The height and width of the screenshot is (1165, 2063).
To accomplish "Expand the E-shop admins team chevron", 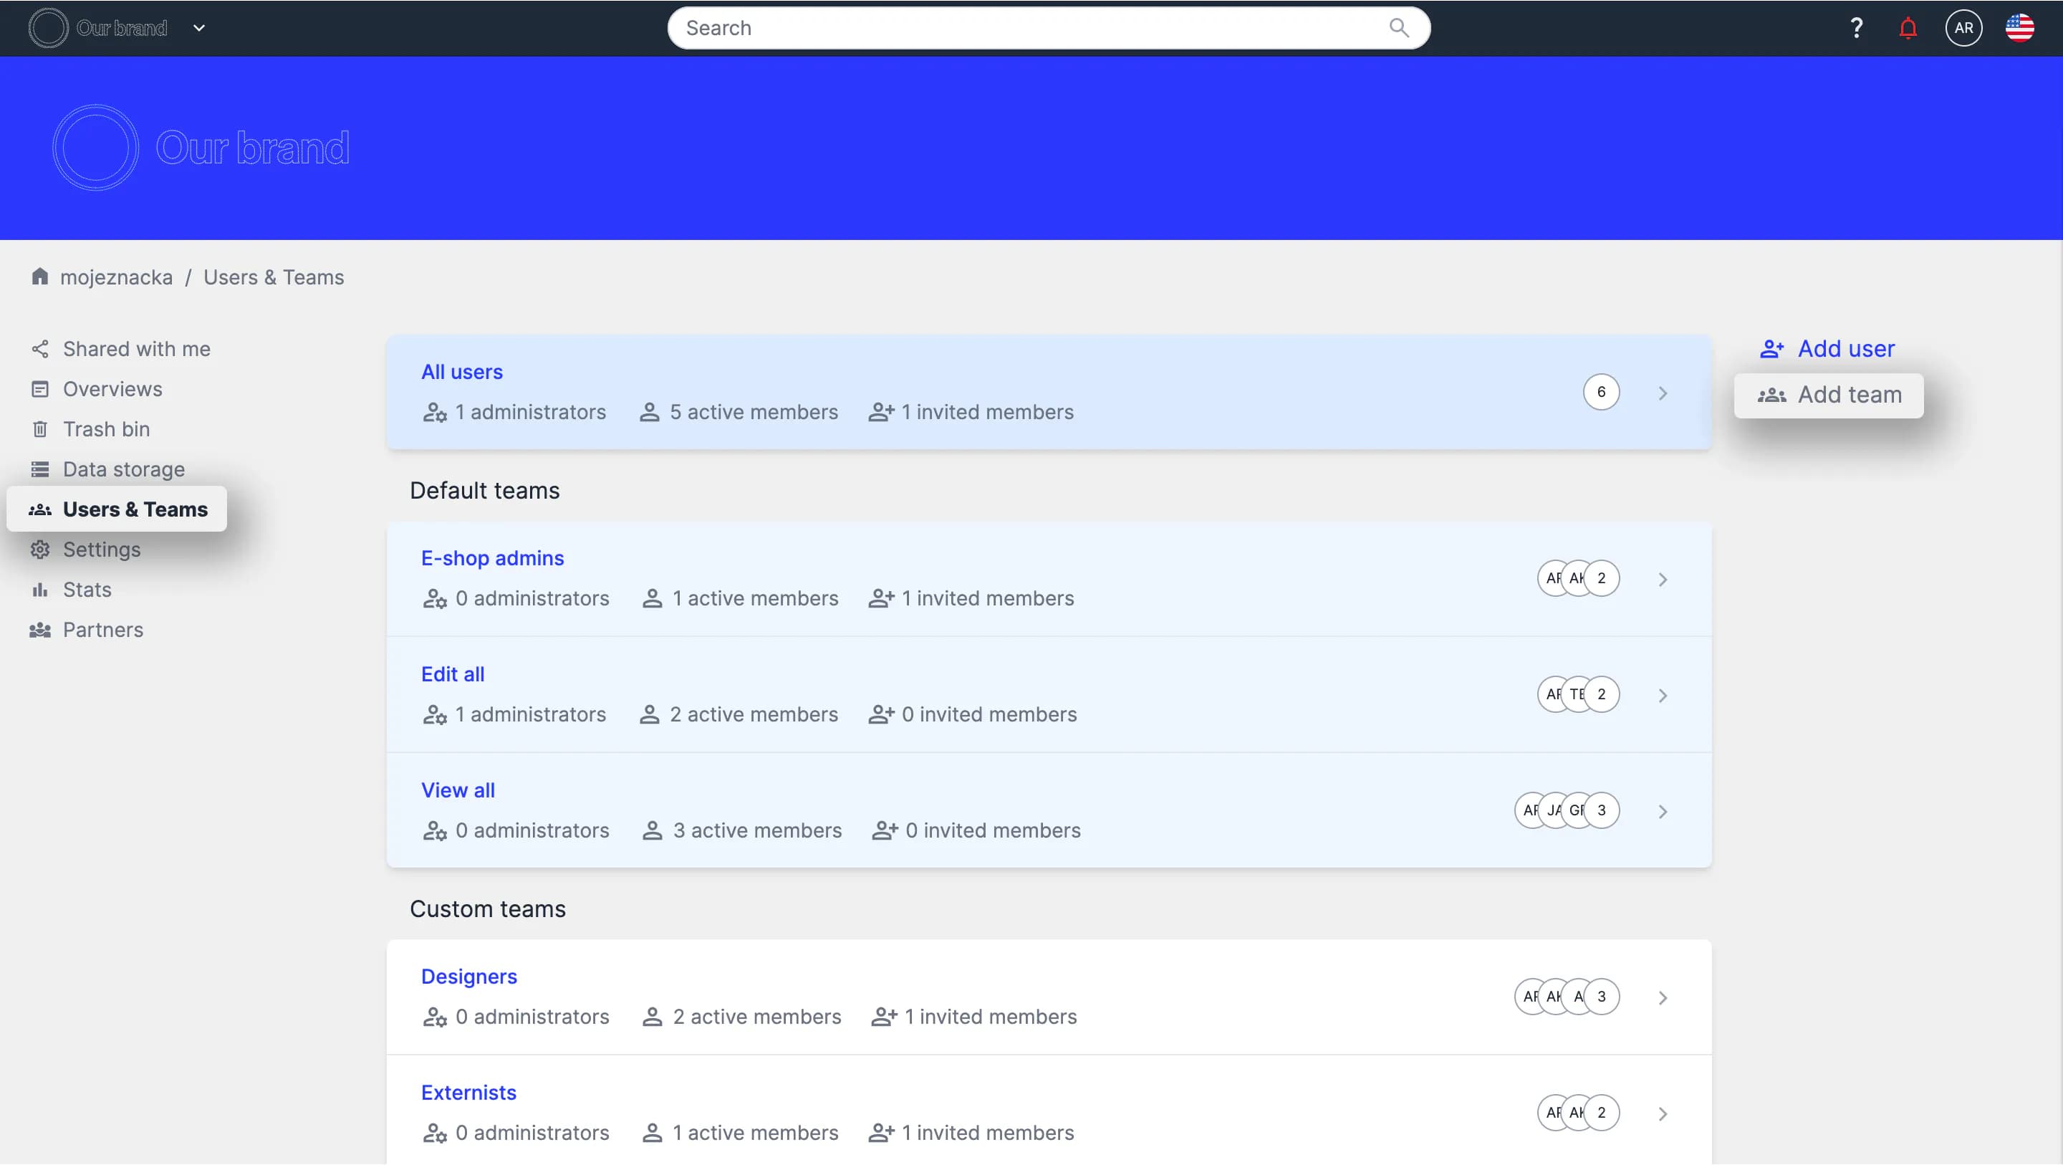I will click(1663, 580).
